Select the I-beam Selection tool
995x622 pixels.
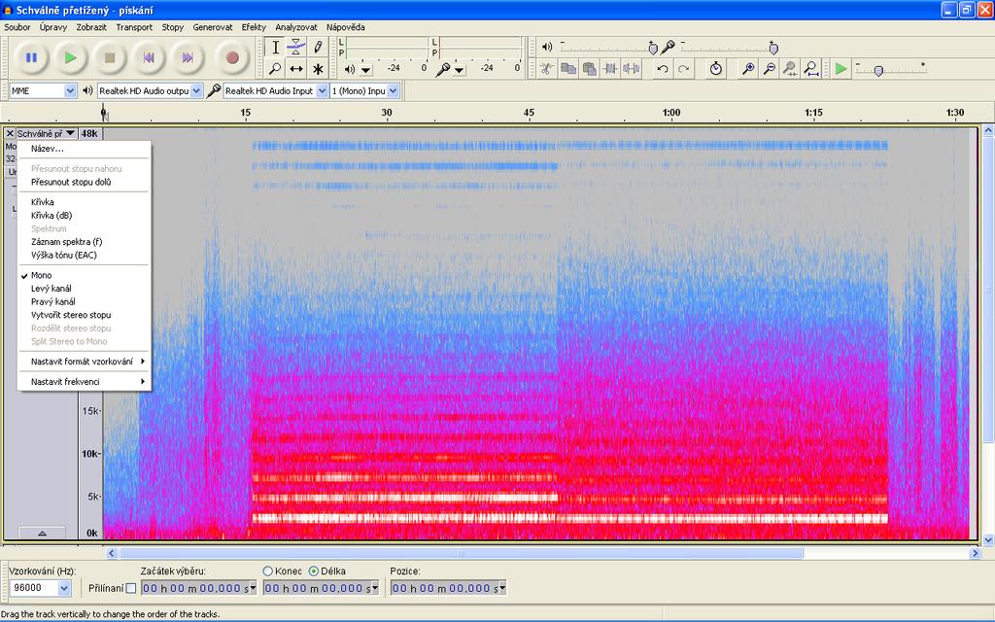click(x=275, y=47)
